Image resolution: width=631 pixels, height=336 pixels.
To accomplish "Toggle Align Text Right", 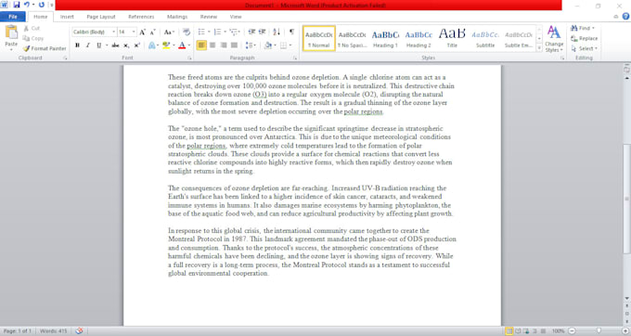I will click(224, 45).
